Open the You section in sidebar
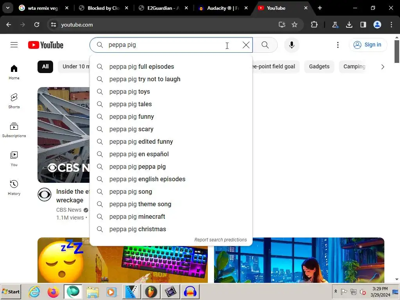This screenshot has height=300, width=400. pos(14,159)
